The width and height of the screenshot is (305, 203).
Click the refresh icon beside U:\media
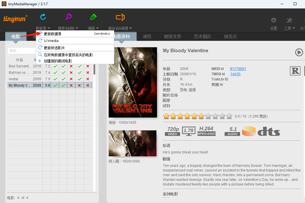(x=40, y=41)
